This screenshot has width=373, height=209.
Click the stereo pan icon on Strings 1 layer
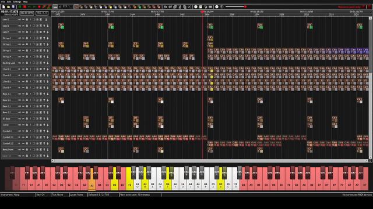coord(23,38)
